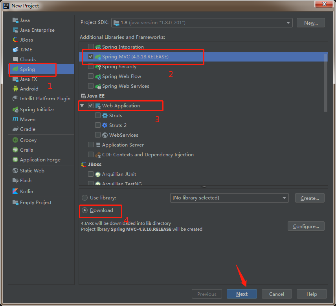Click the Spring Security icon

(x=98, y=67)
